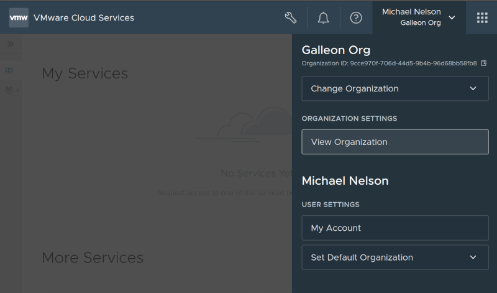
Task: Expand the Set Default Organization dropdown
Action: click(x=394, y=258)
